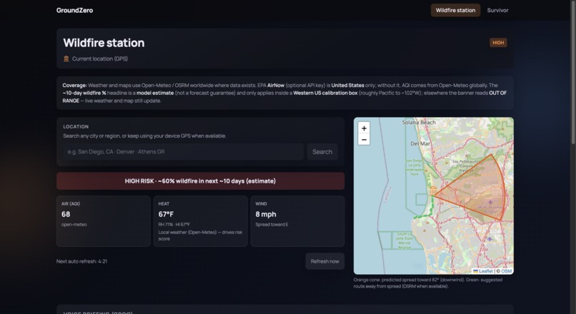Select the AIR (AQI) 68 card
The width and height of the screenshot is (576, 314).
[x=103, y=221]
